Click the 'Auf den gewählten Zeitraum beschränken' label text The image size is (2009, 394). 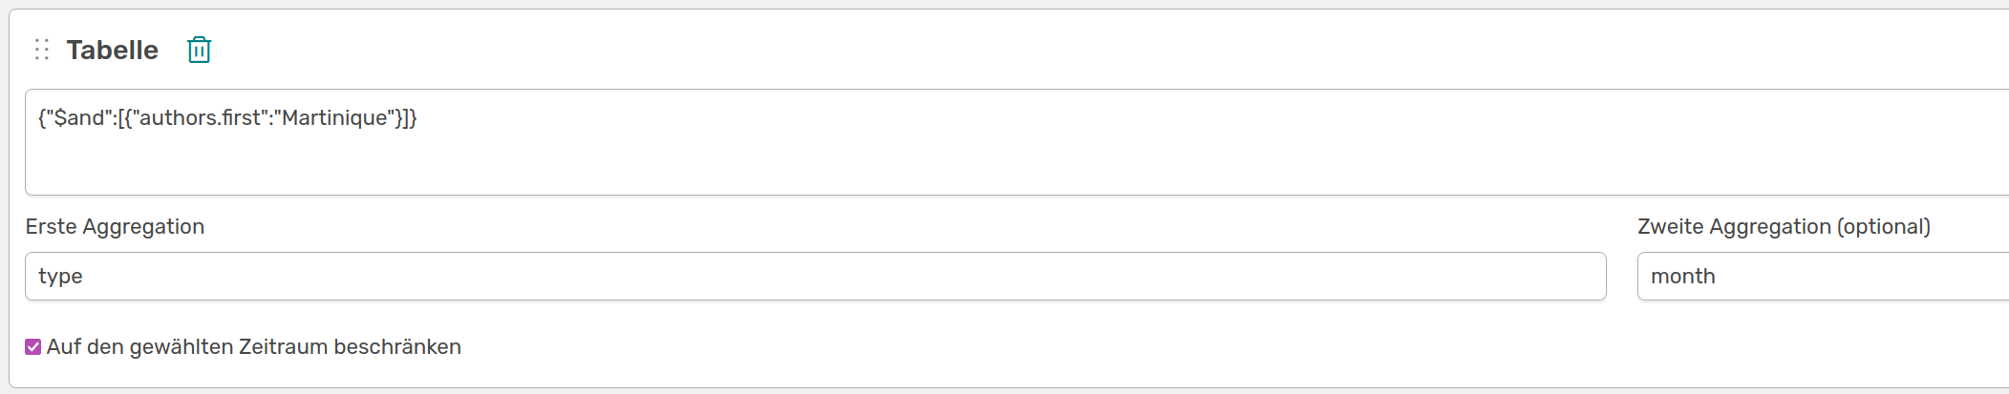pos(254,347)
